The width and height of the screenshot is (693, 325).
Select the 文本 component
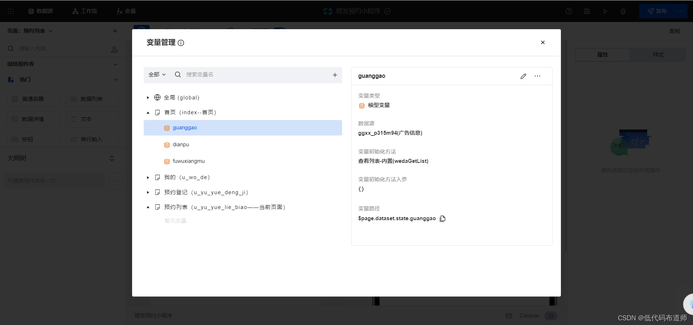pyautogui.click(x=92, y=119)
